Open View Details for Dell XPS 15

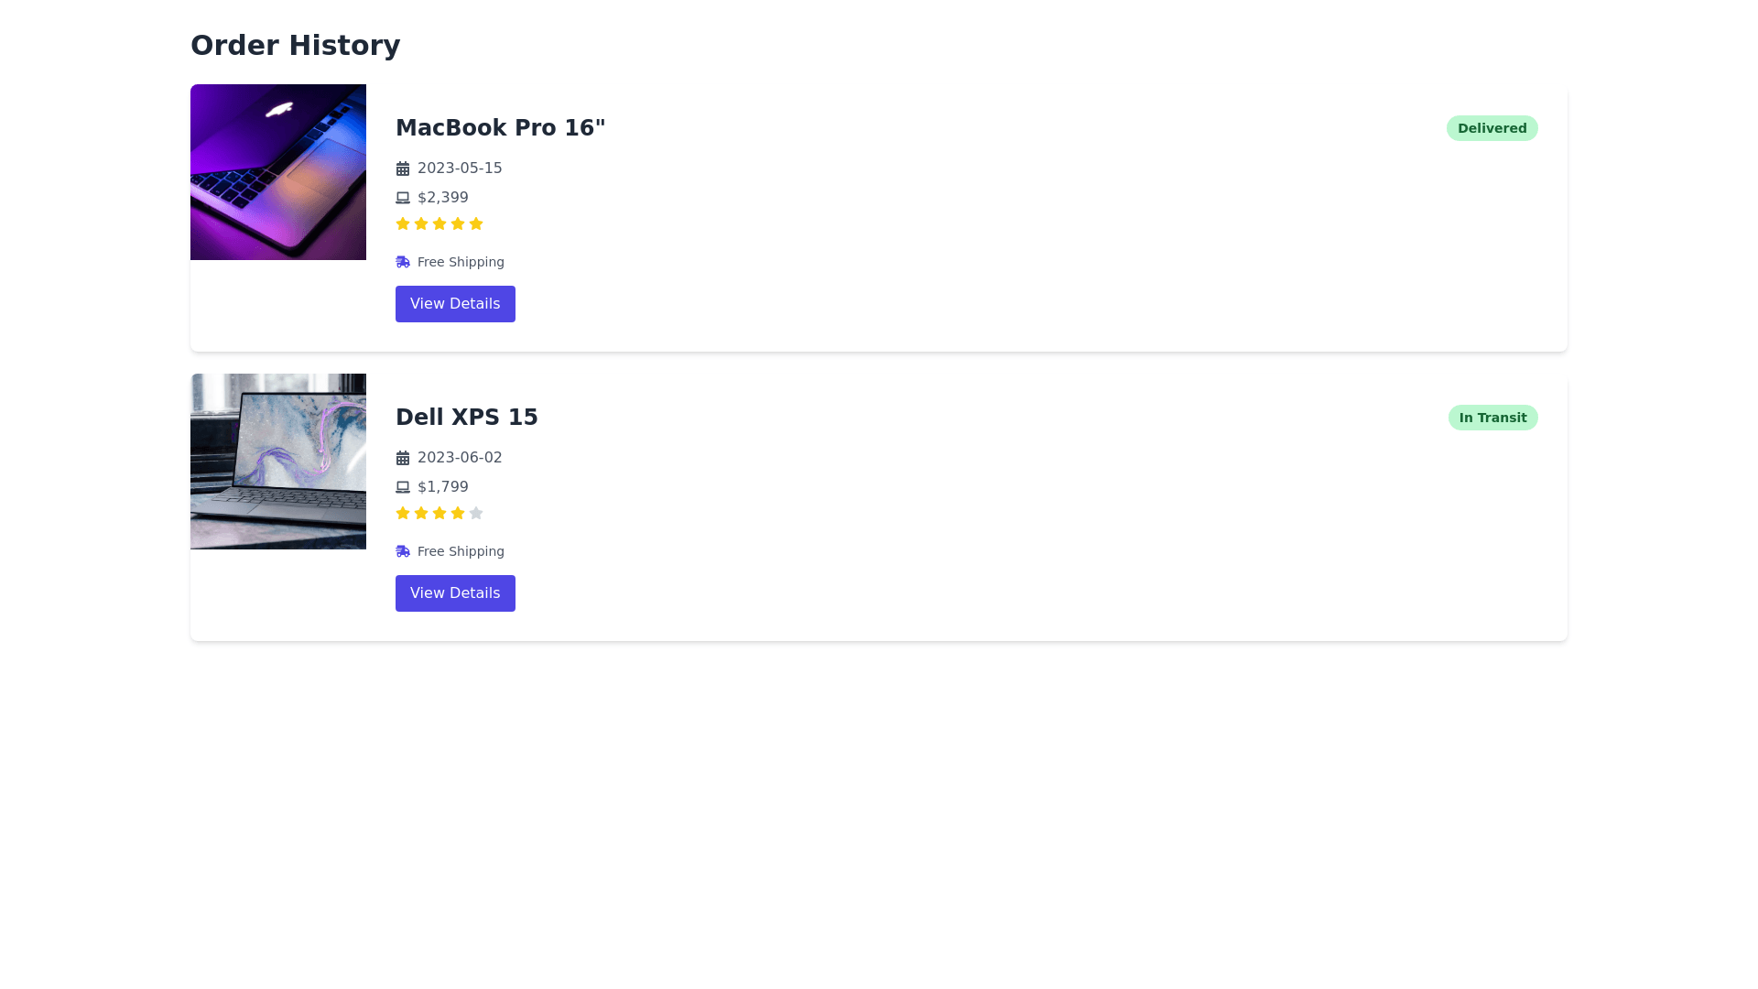[455, 593]
